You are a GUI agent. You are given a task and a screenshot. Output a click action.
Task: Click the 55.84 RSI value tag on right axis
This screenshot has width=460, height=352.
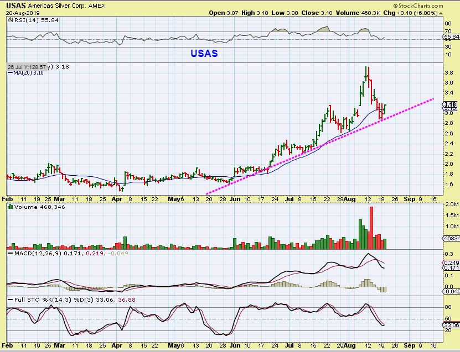pyautogui.click(x=452, y=37)
